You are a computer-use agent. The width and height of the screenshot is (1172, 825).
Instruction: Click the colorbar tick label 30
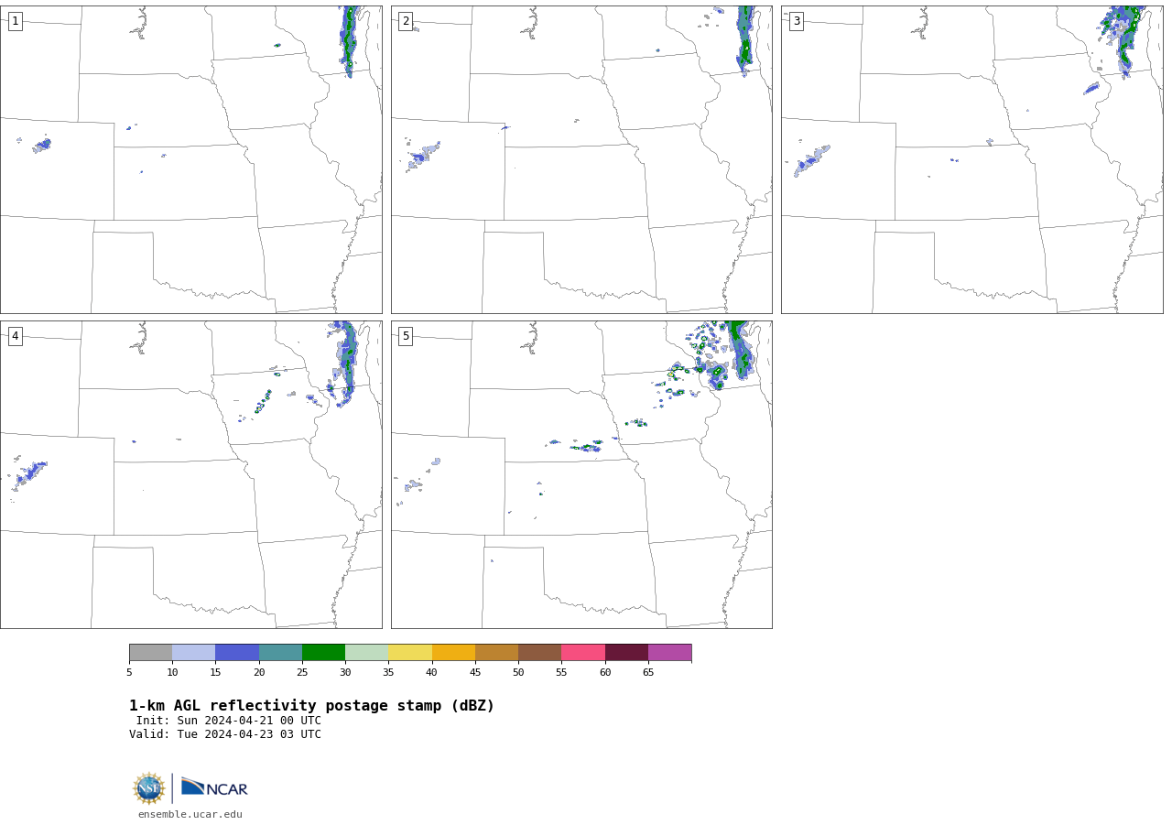345,672
